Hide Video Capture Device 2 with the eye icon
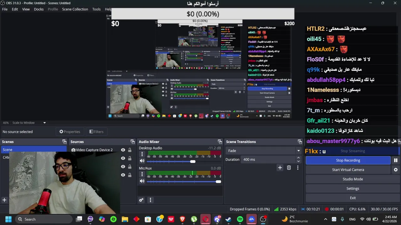The width and height of the screenshot is (401, 225). coord(123,150)
